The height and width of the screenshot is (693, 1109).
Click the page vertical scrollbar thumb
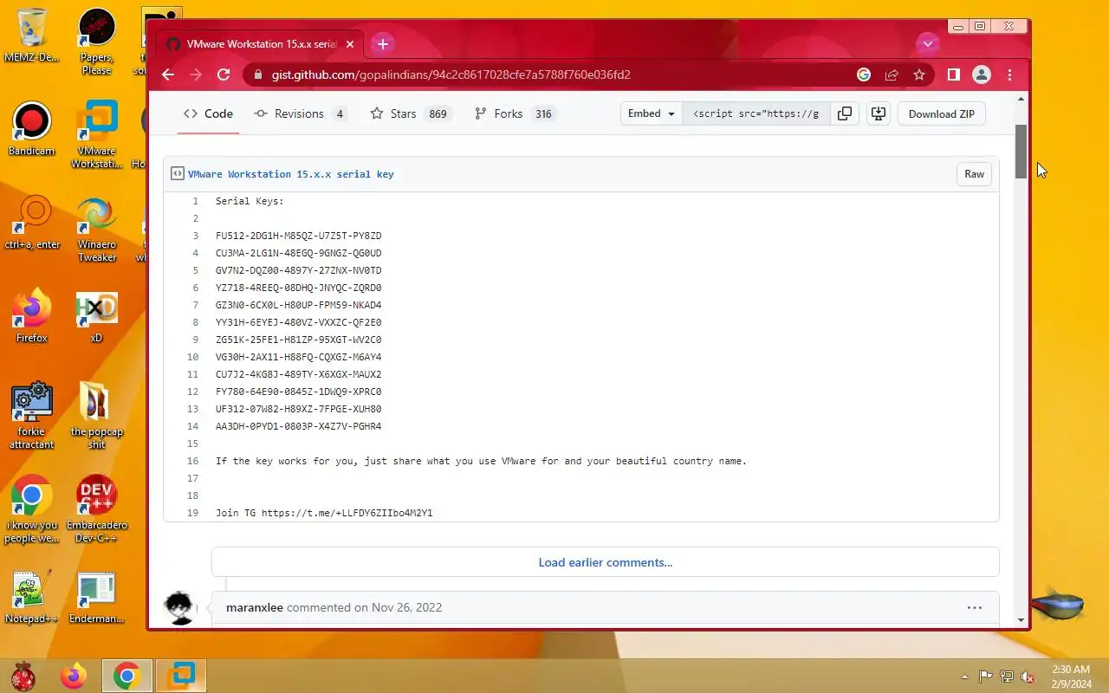coord(1021,151)
